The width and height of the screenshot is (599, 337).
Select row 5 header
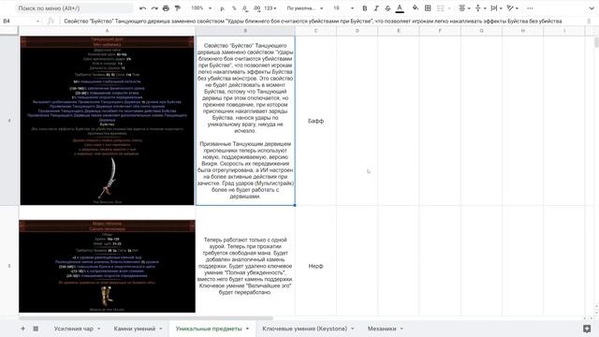(x=9, y=266)
